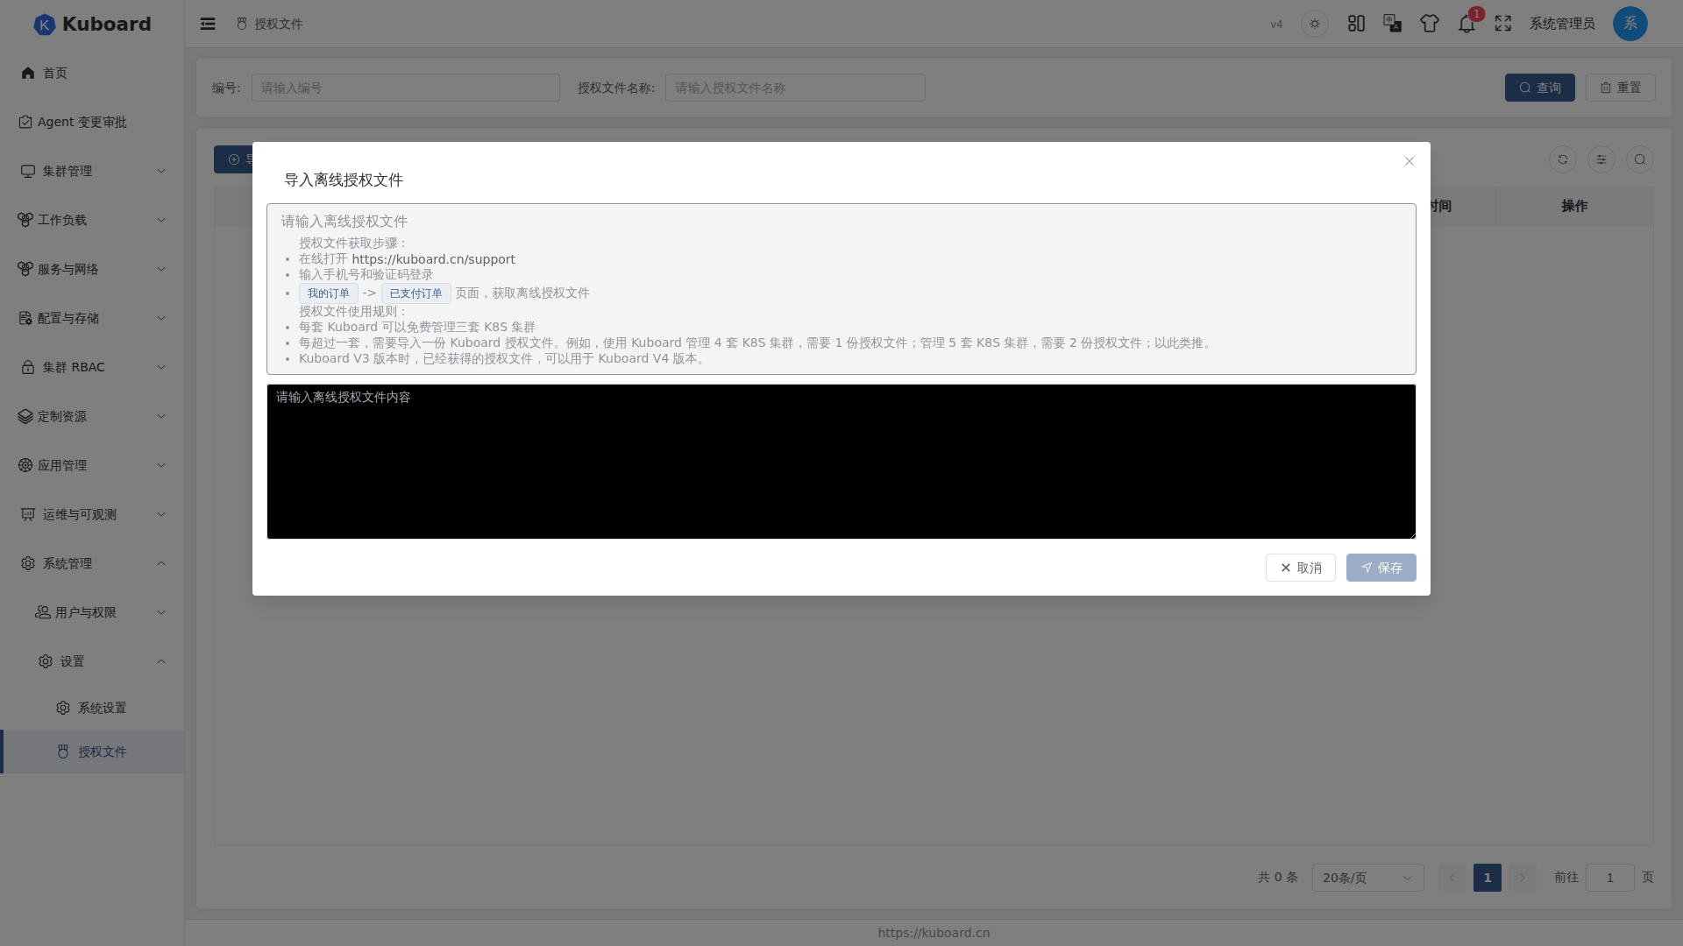The width and height of the screenshot is (1683, 946).
Task: Click the 用户与权限 users icon
Action: [x=42, y=612]
